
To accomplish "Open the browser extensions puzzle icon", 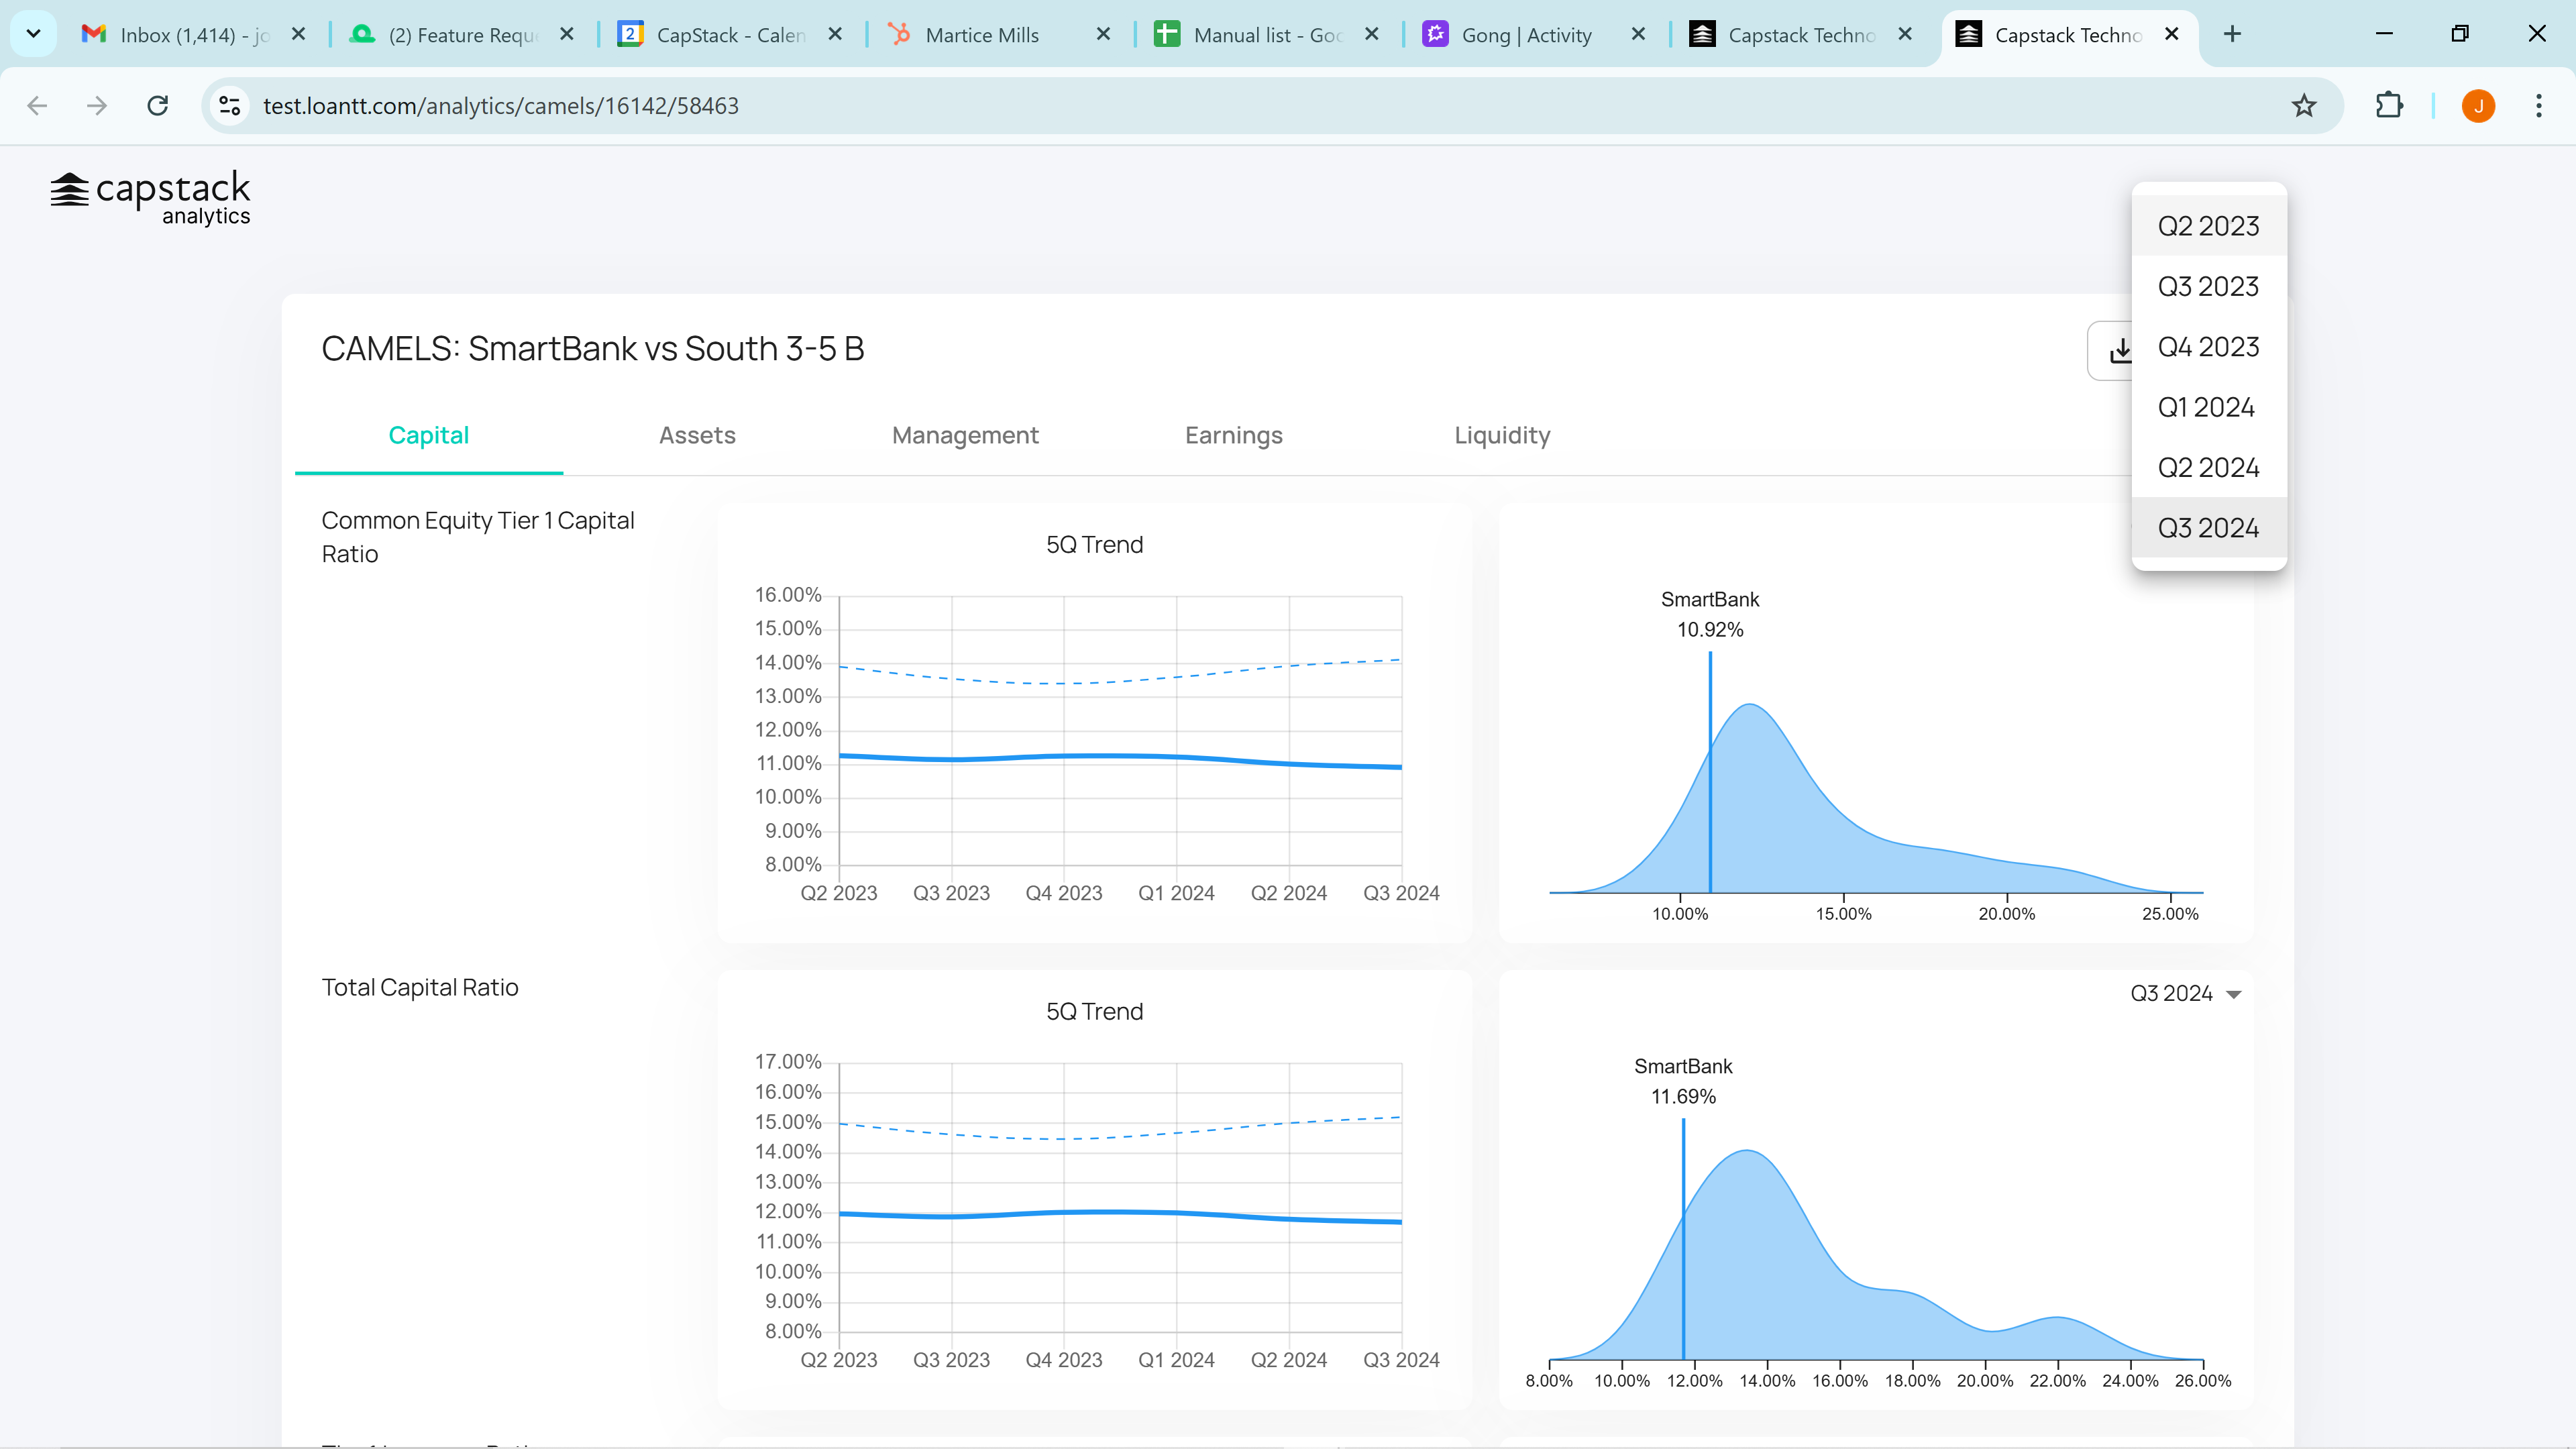I will 2389,106.
